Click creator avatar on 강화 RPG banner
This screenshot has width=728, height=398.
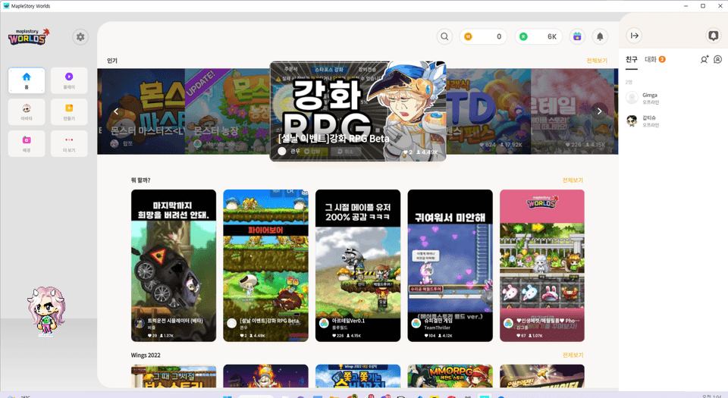(x=282, y=151)
